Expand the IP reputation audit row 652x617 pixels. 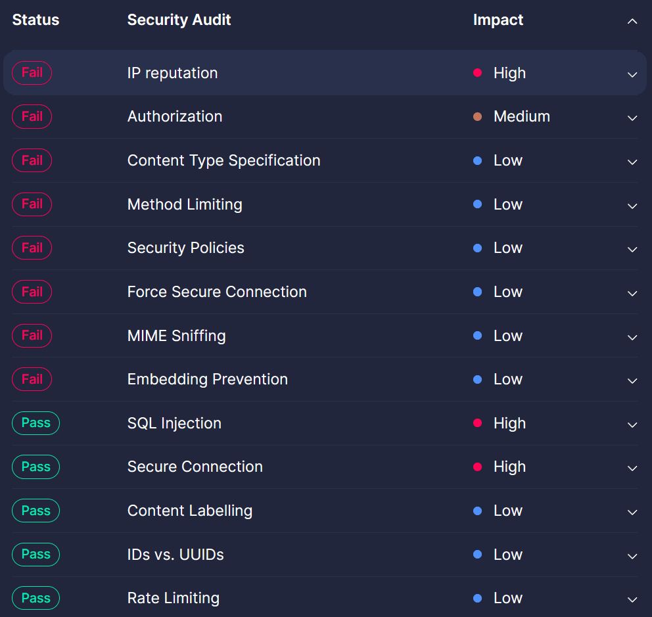(x=632, y=74)
